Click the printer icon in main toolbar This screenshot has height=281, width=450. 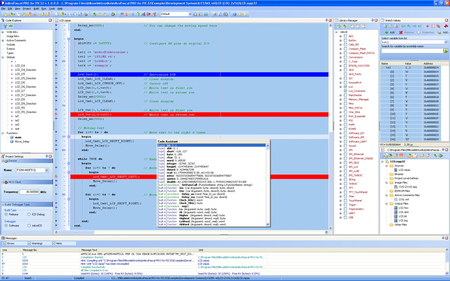(x=86, y=14)
